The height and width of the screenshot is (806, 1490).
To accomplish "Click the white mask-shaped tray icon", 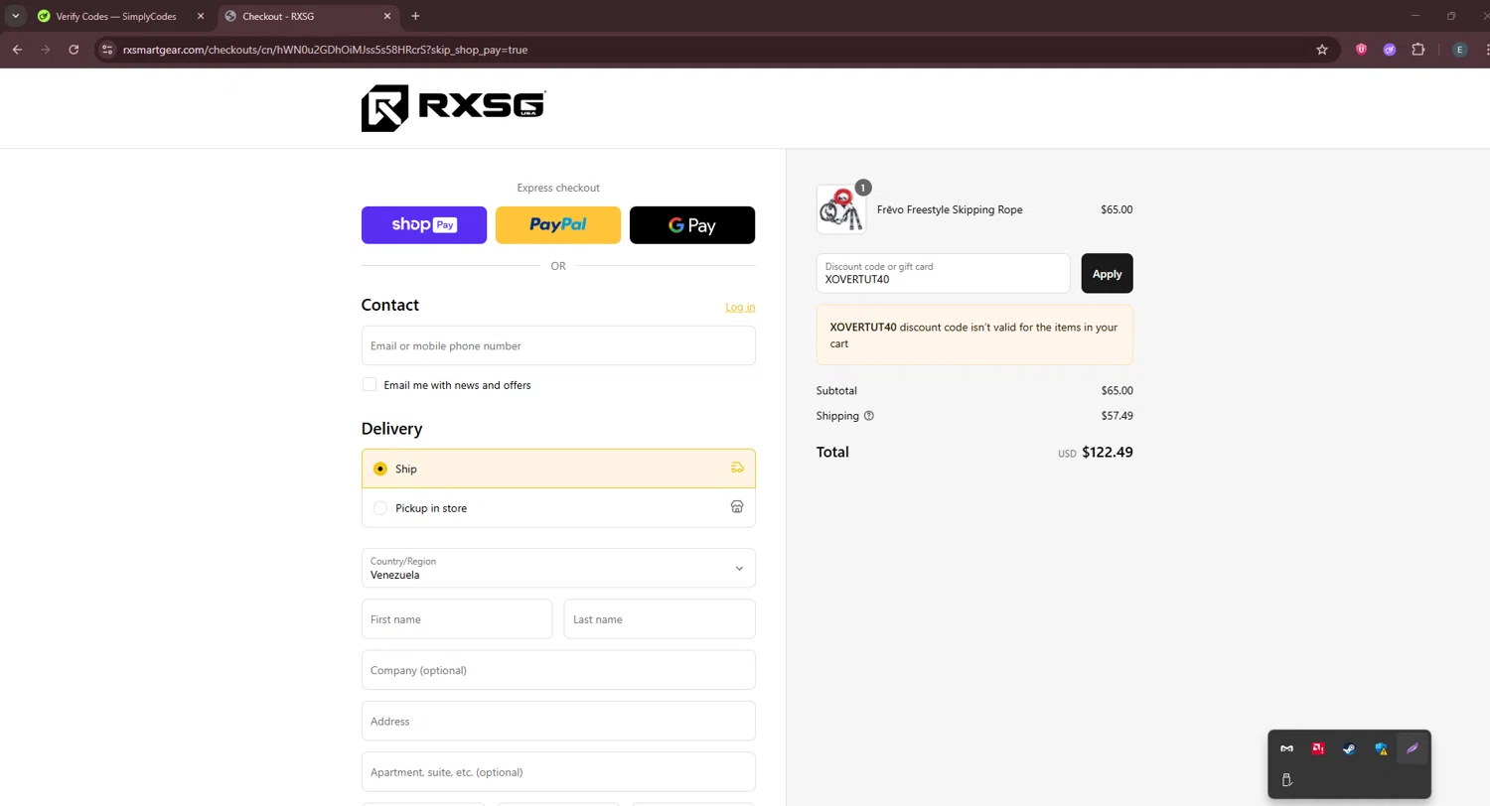I will coord(1286,749).
